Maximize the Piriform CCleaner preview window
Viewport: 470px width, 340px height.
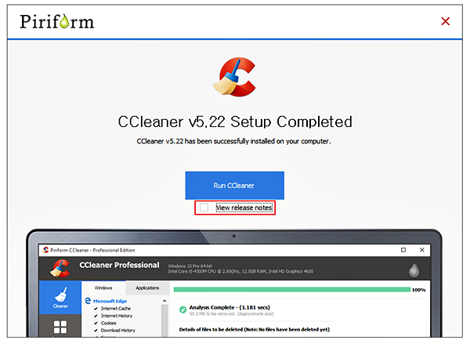tap(403, 250)
